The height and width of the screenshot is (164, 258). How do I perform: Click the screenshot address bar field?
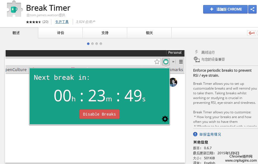pos(83,62)
